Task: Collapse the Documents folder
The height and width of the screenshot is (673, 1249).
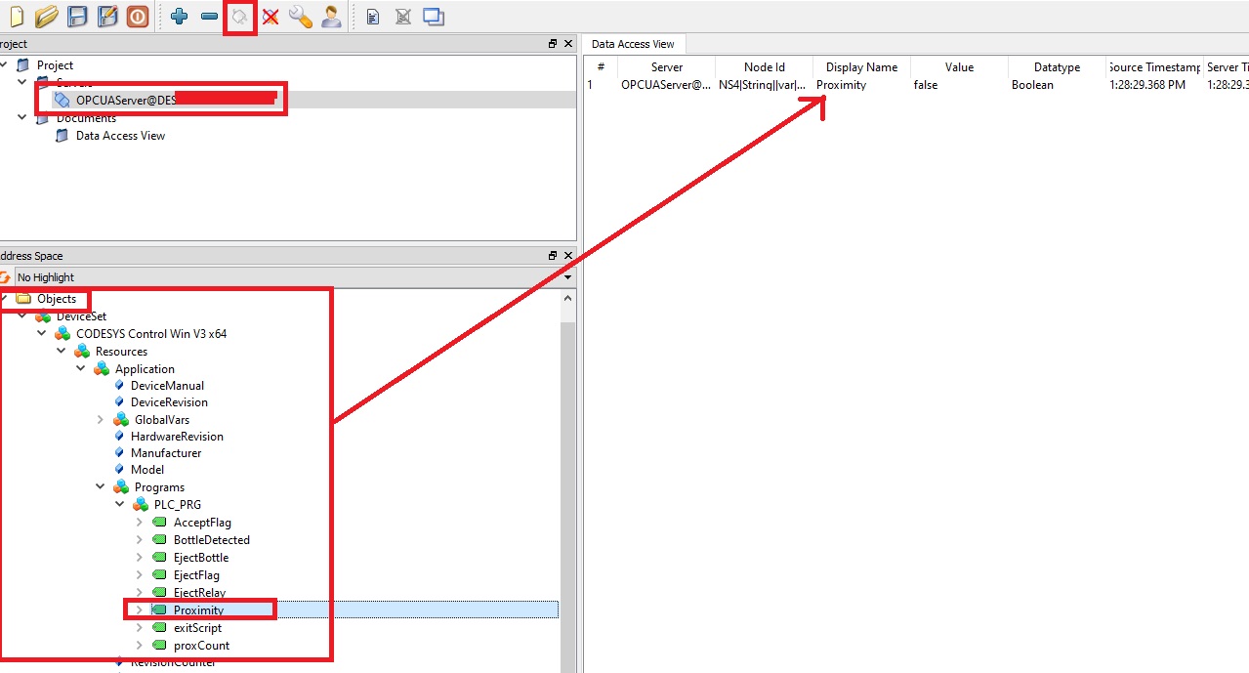Action: click(22, 118)
